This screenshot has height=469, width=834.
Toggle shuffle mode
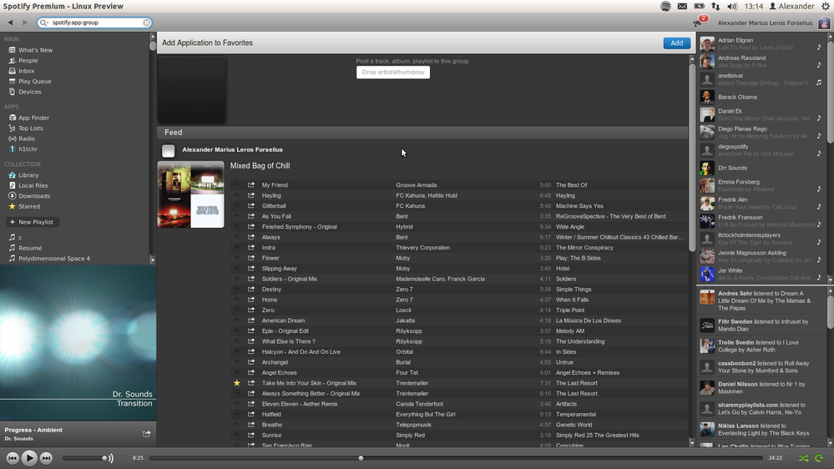803,458
